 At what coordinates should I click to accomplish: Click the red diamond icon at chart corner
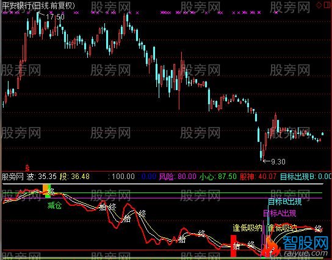(319, 5)
